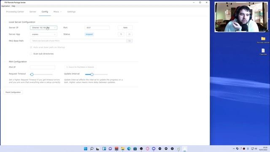270x152 pixels.
Task: Open the Processing Center tab
Action: (15, 12)
